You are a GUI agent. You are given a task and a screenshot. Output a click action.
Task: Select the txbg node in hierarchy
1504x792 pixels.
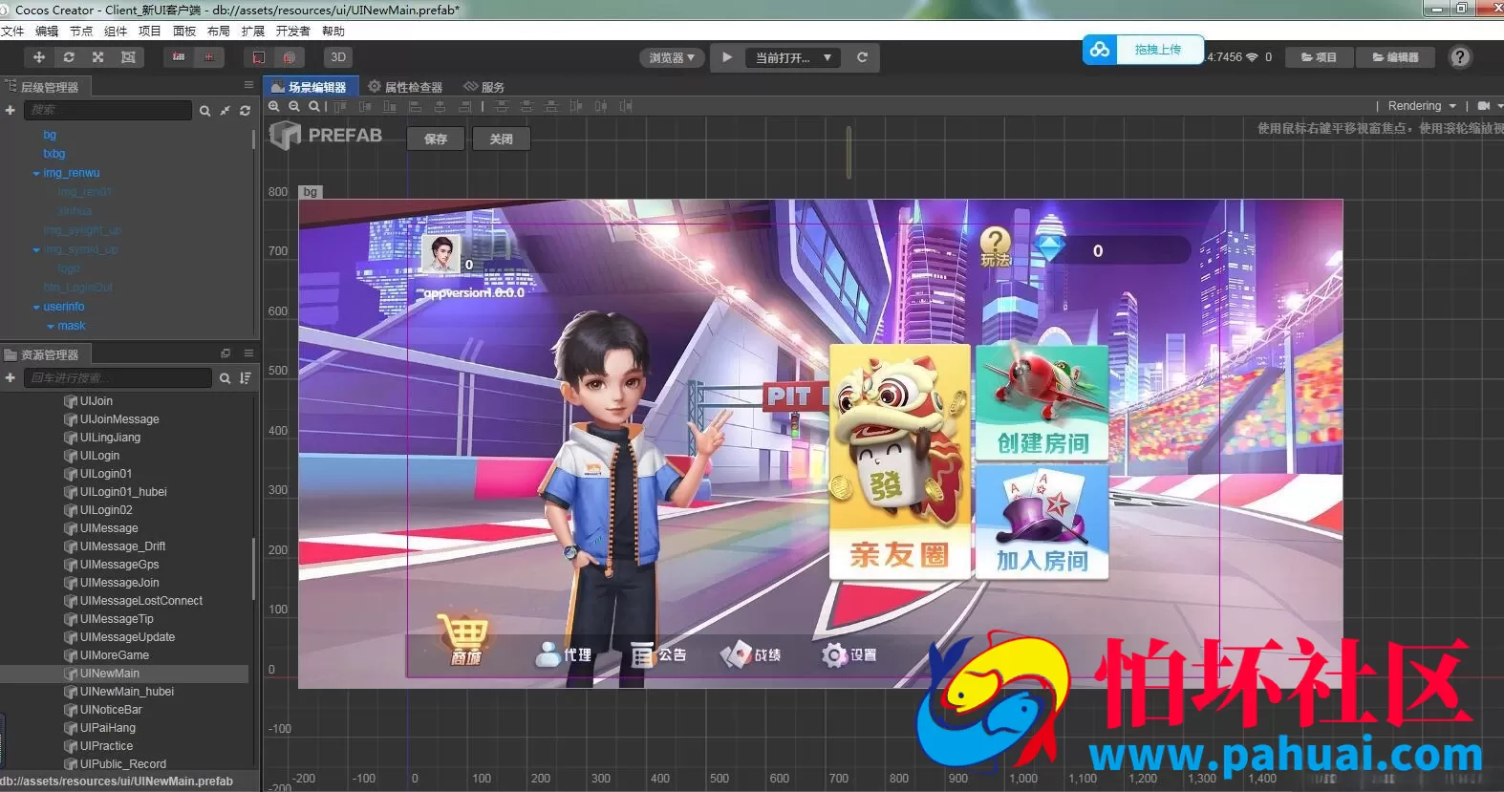point(54,154)
